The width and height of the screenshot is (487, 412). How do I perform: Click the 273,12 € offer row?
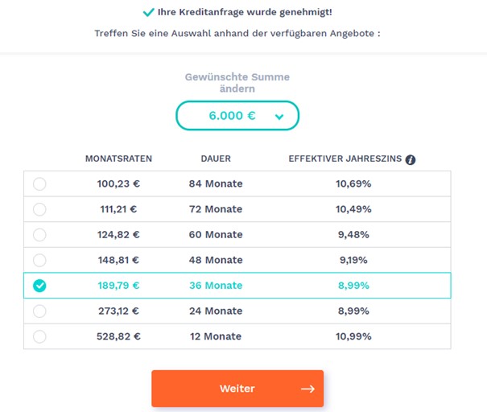click(x=237, y=311)
